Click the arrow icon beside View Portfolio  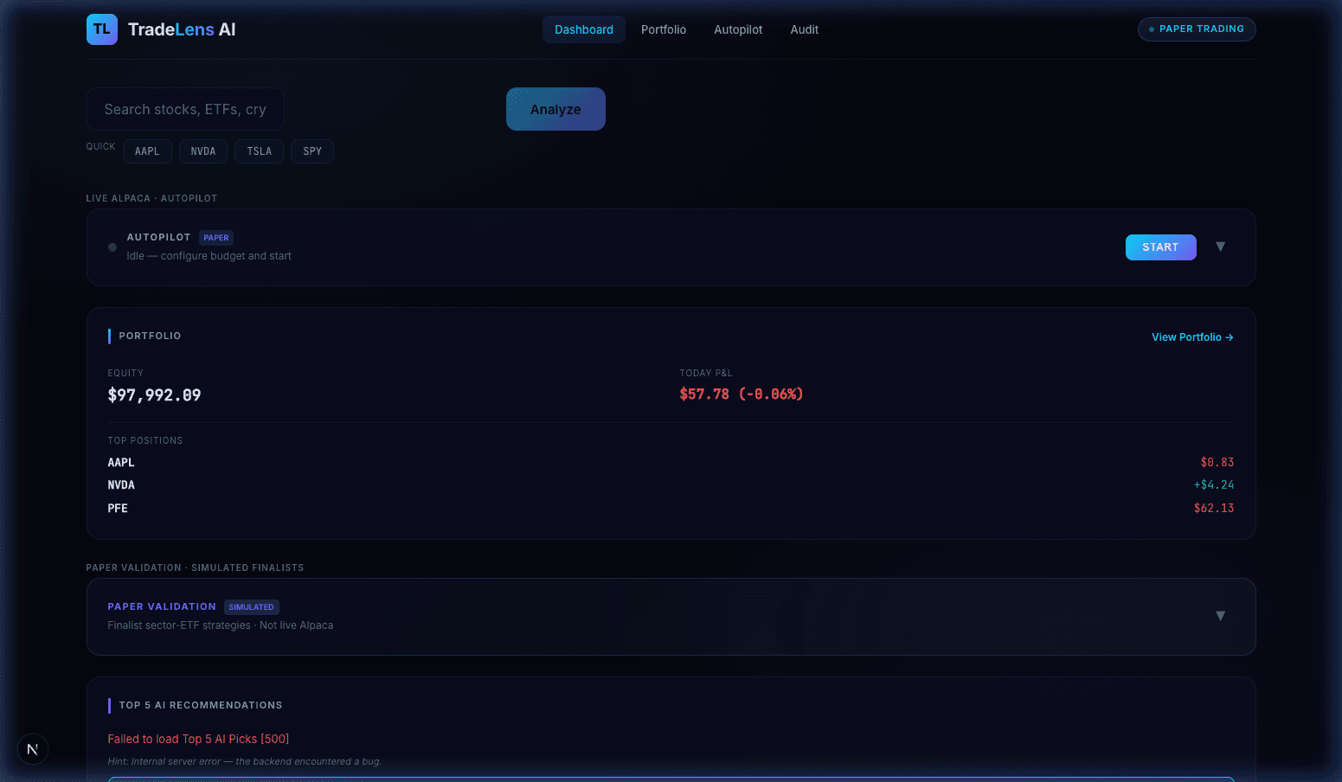pyautogui.click(x=1229, y=337)
